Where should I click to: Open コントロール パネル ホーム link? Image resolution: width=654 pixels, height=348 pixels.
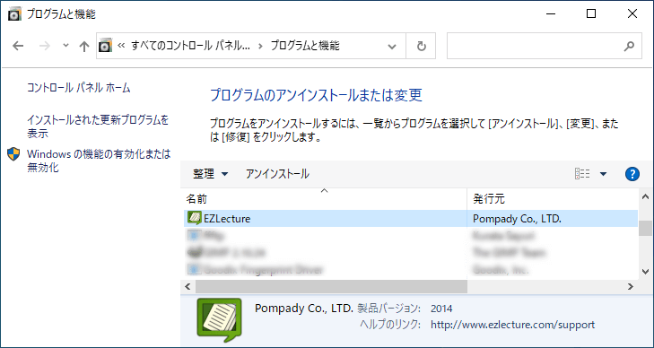click(78, 88)
